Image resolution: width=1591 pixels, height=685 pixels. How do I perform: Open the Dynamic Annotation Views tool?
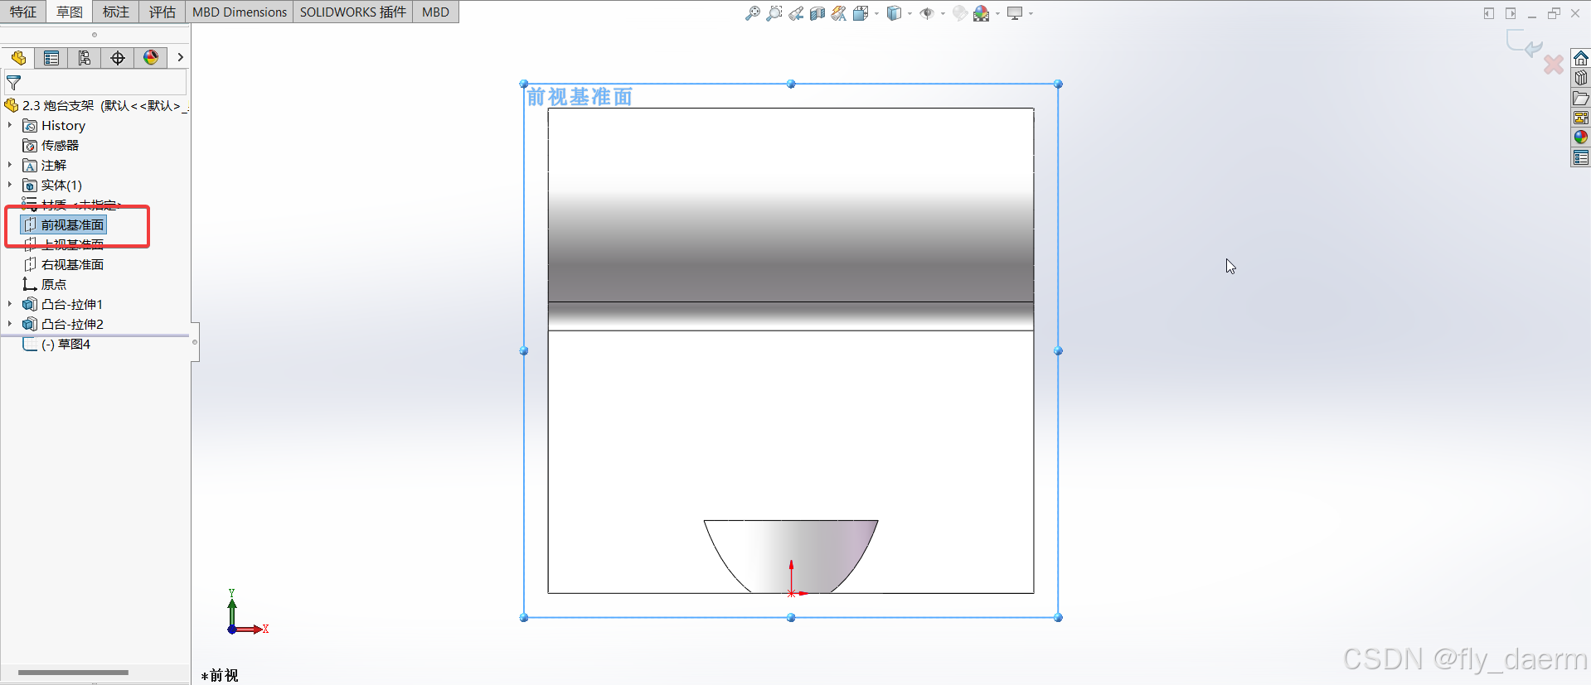839,13
